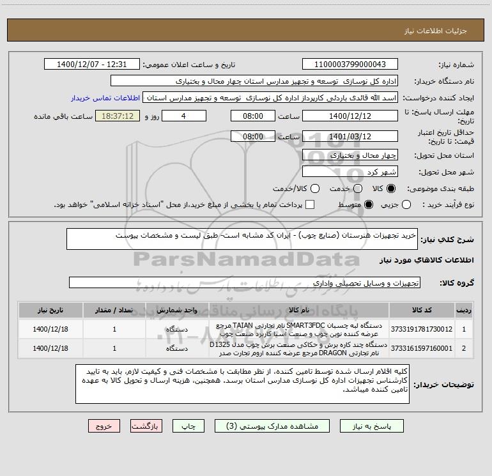Click the جزئیات اطلاعات نیاز page header

[x=436, y=31]
